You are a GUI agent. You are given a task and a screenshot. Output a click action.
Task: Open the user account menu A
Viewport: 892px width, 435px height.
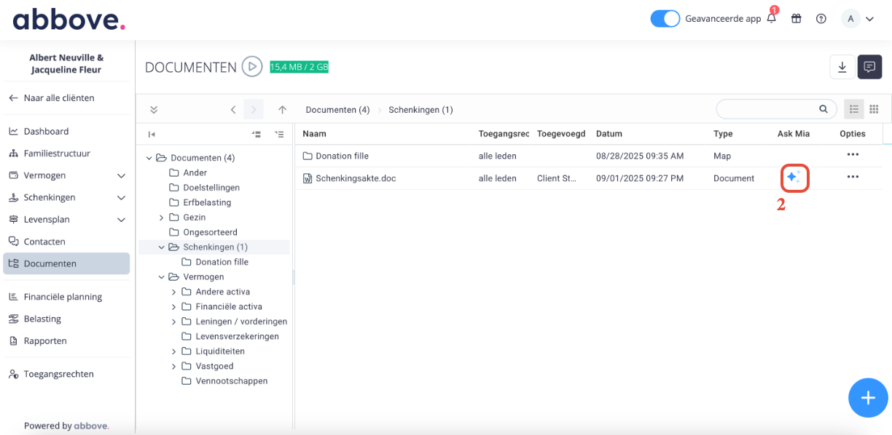(858, 19)
